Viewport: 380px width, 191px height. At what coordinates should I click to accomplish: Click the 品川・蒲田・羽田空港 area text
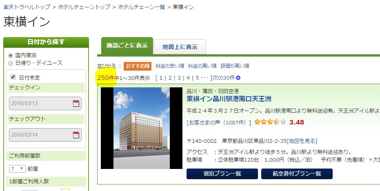(x=213, y=91)
